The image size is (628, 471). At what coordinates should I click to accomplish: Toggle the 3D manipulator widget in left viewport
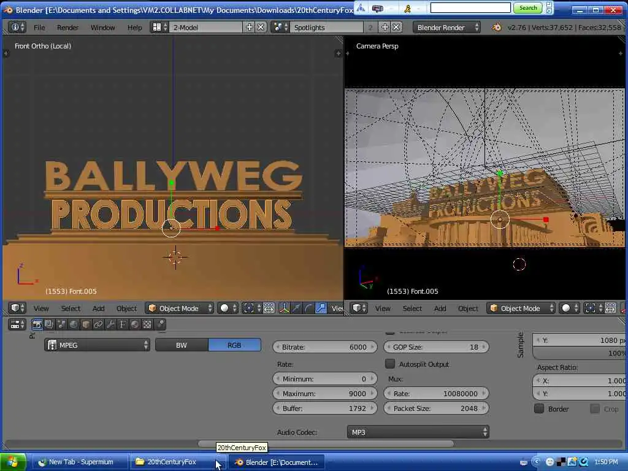click(x=284, y=308)
